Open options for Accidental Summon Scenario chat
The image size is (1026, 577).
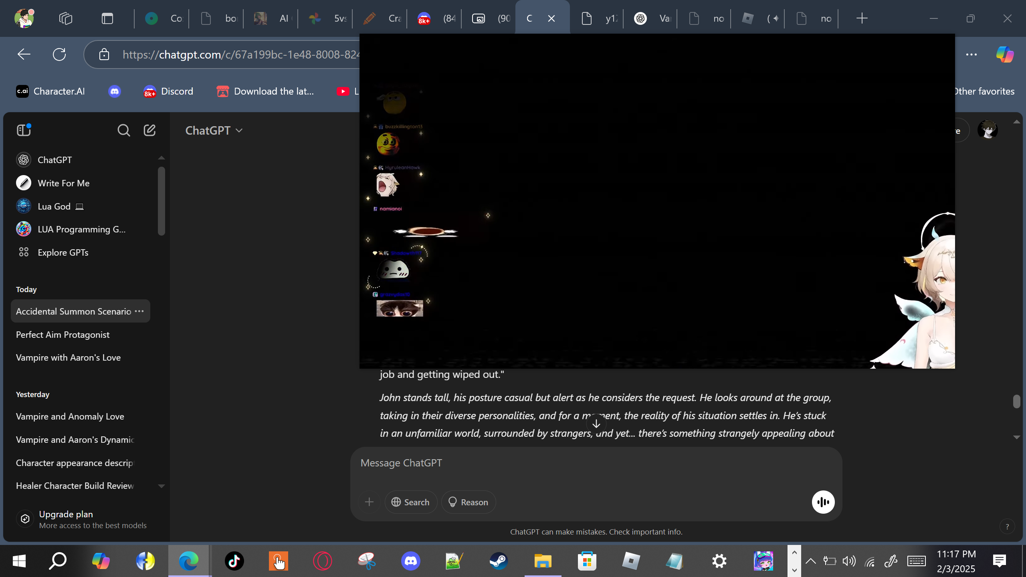pyautogui.click(x=139, y=311)
